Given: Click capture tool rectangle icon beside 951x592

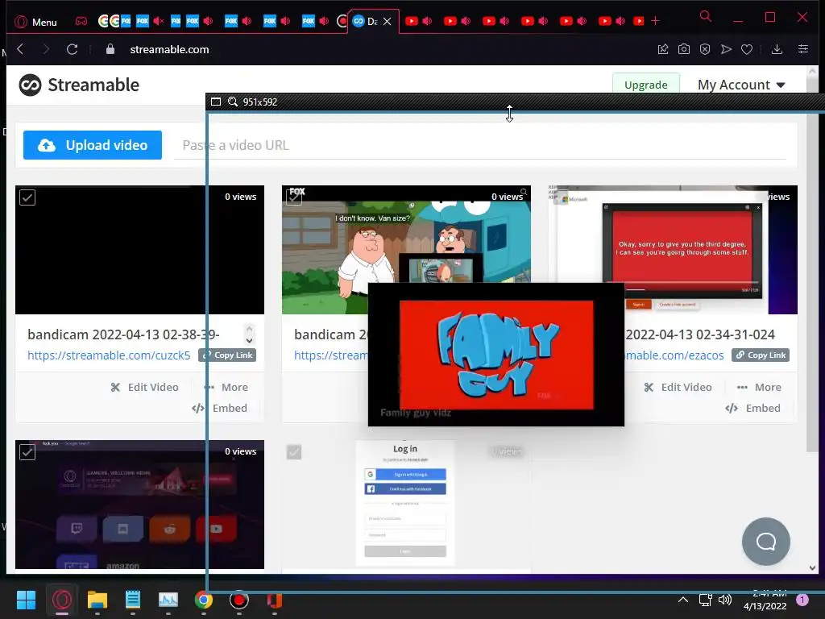Looking at the screenshot, I should click(216, 102).
